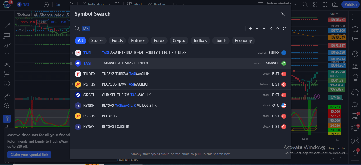Click the Publish button
The height and width of the screenshot is (165, 361).
tap(350, 4)
